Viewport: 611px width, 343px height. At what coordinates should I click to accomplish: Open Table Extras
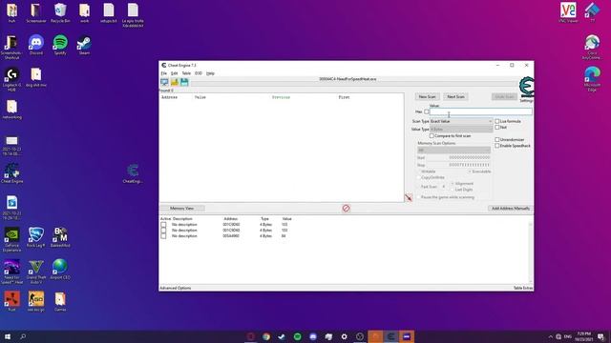(x=523, y=288)
